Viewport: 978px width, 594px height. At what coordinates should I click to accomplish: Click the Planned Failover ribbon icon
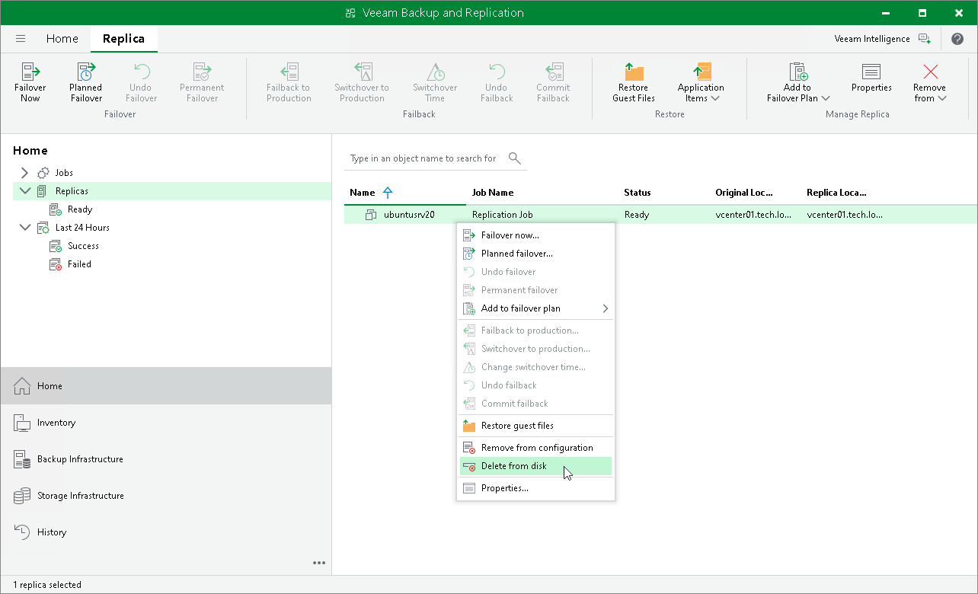86,82
